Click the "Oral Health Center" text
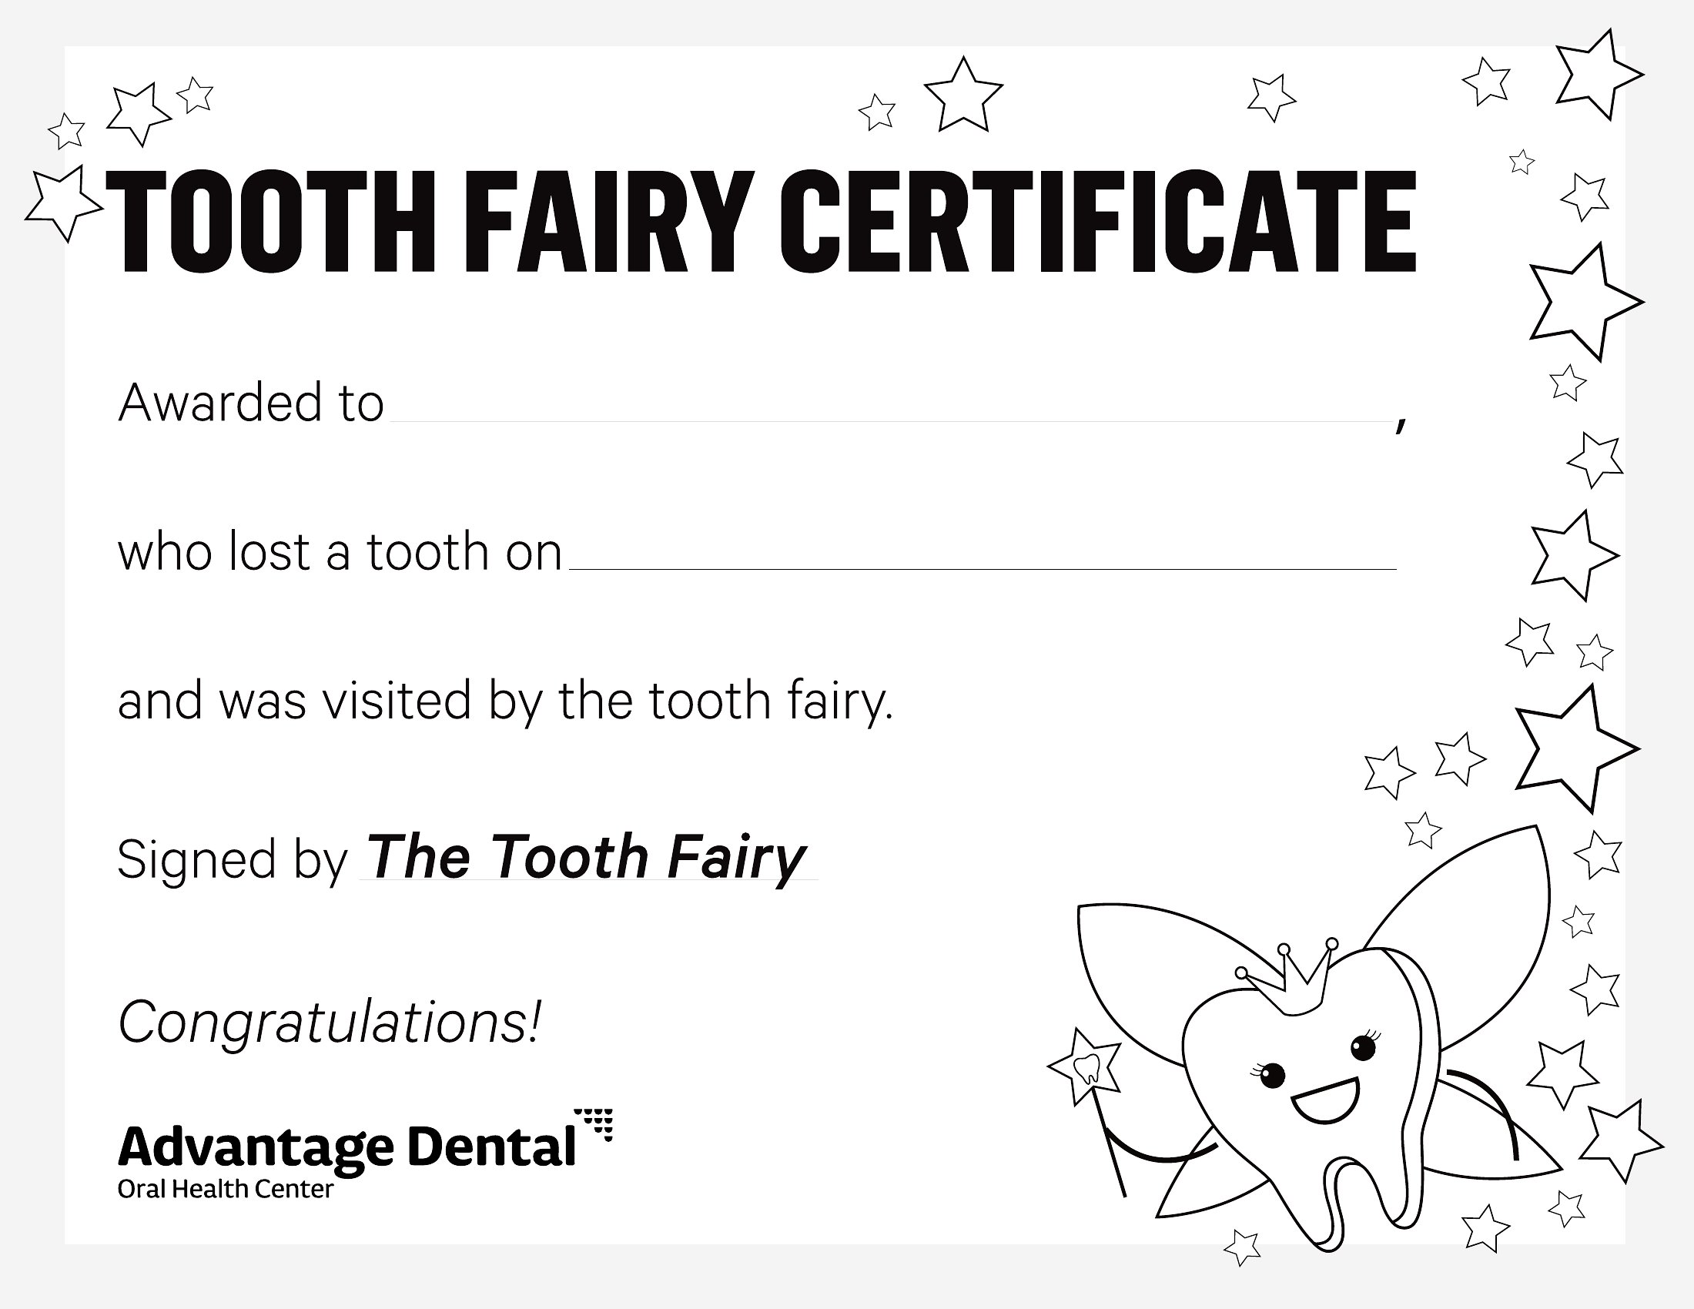 [225, 1189]
